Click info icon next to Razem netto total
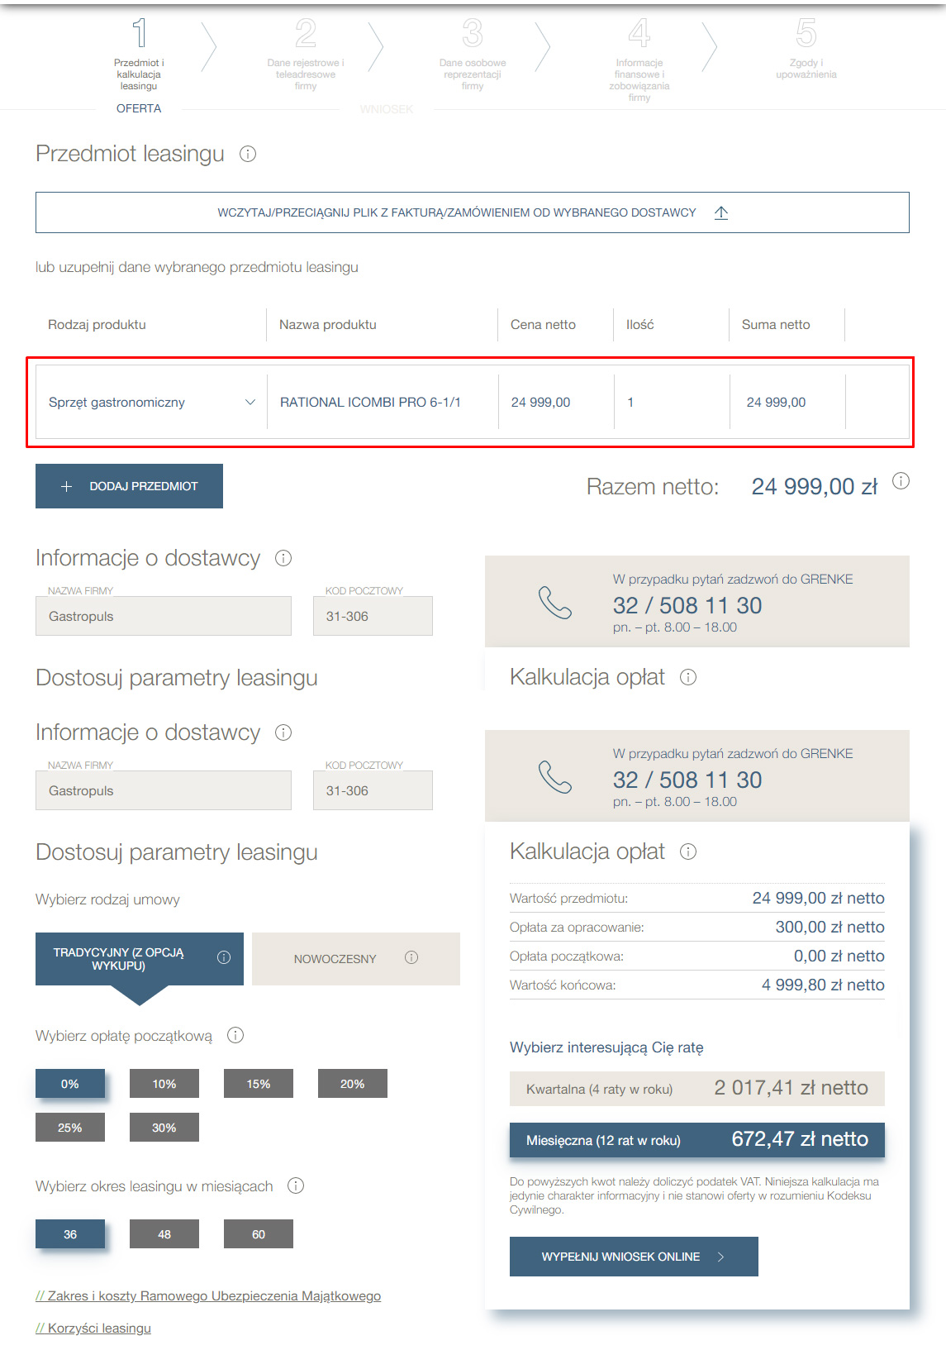Image resolution: width=946 pixels, height=1350 pixels. 901,481
